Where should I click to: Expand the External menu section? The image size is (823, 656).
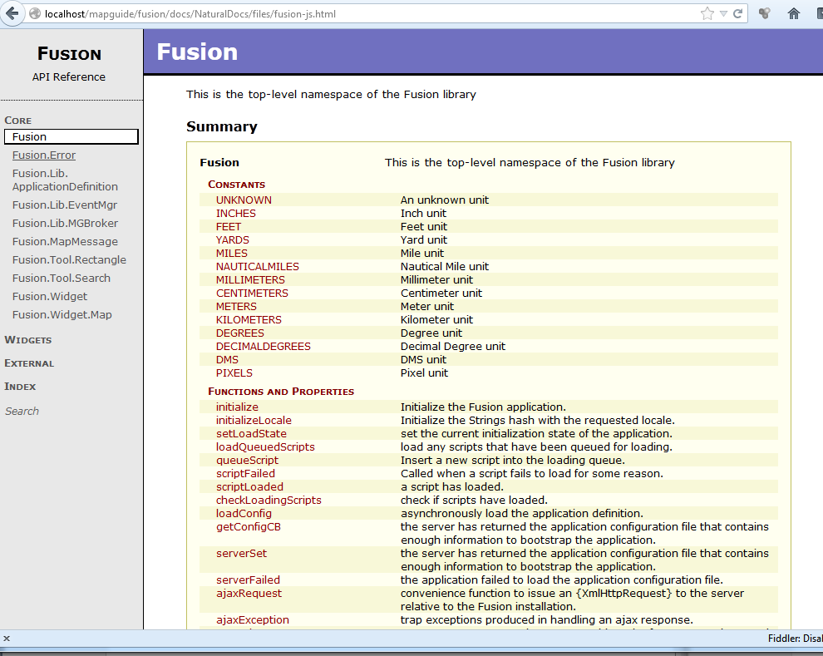coord(29,363)
